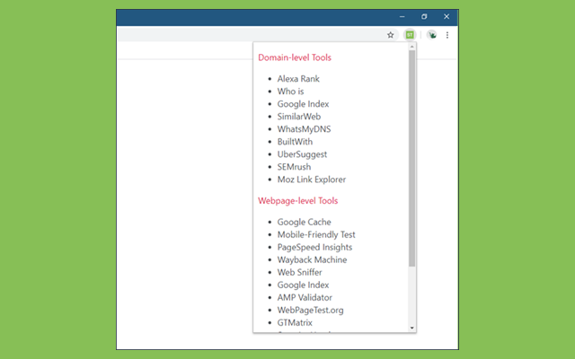
Task: Open the Who is lookup
Action: coord(290,92)
